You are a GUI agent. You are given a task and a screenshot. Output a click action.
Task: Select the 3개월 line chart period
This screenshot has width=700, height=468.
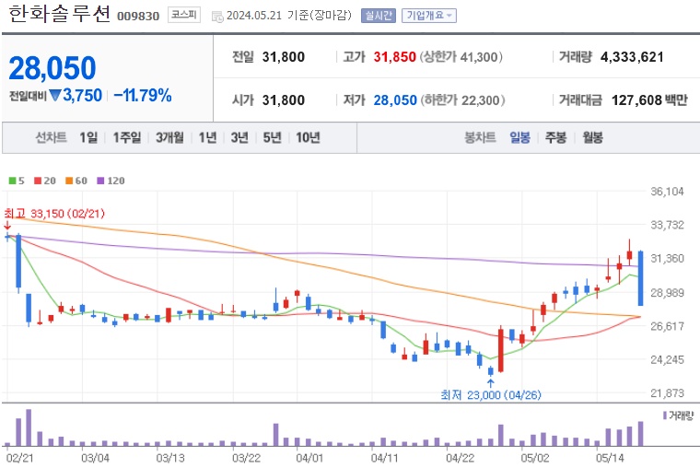(169, 137)
